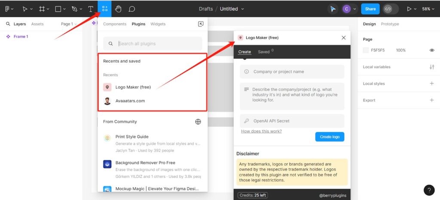Image resolution: width=440 pixels, height=200 pixels.
Task: Select the Design tab
Action: pos(369,24)
